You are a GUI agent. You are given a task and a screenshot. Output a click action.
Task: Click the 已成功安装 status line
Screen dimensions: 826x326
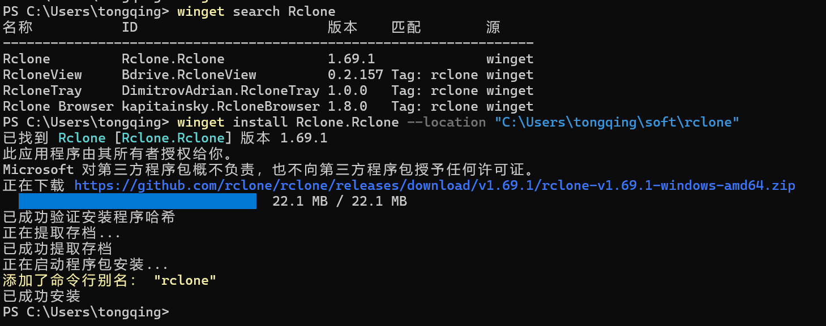point(42,296)
